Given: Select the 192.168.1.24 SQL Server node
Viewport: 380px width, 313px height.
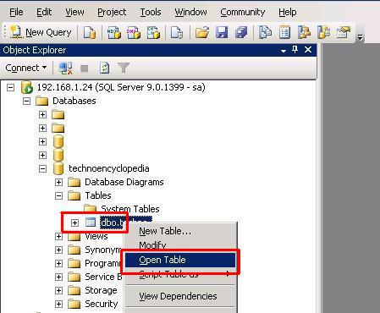Looking at the screenshot, I should (x=121, y=87).
